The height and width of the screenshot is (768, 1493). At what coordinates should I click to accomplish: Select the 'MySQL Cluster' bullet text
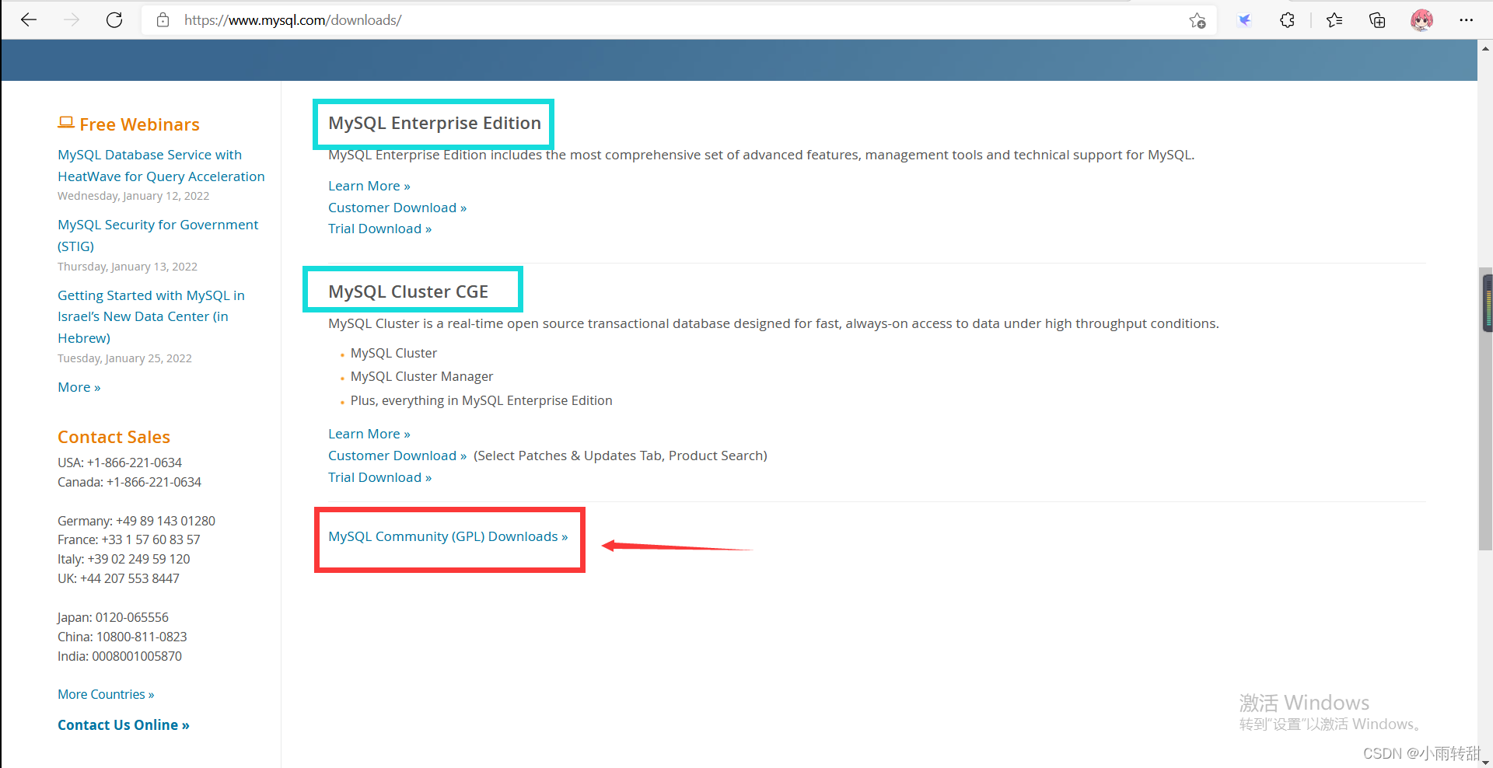[393, 353]
